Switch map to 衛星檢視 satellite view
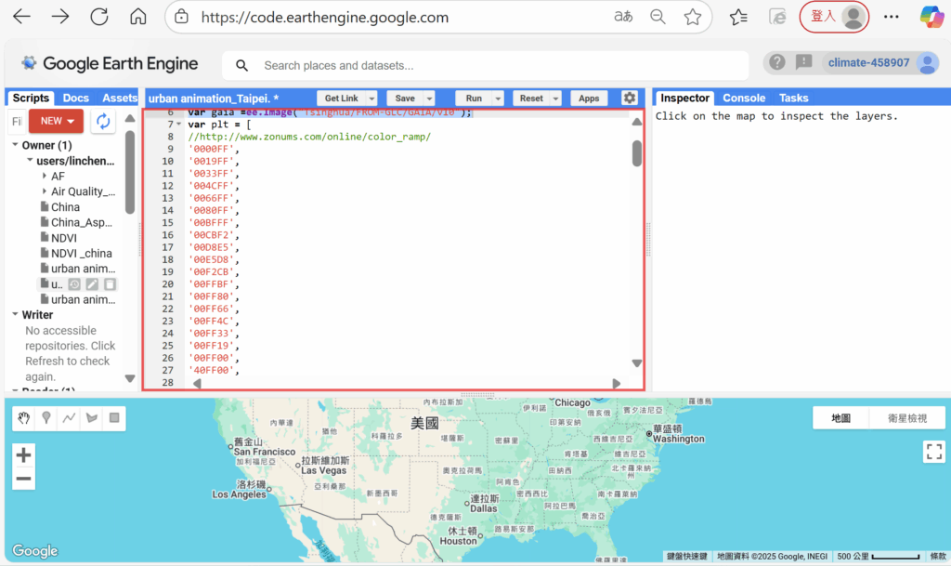 click(x=906, y=418)
